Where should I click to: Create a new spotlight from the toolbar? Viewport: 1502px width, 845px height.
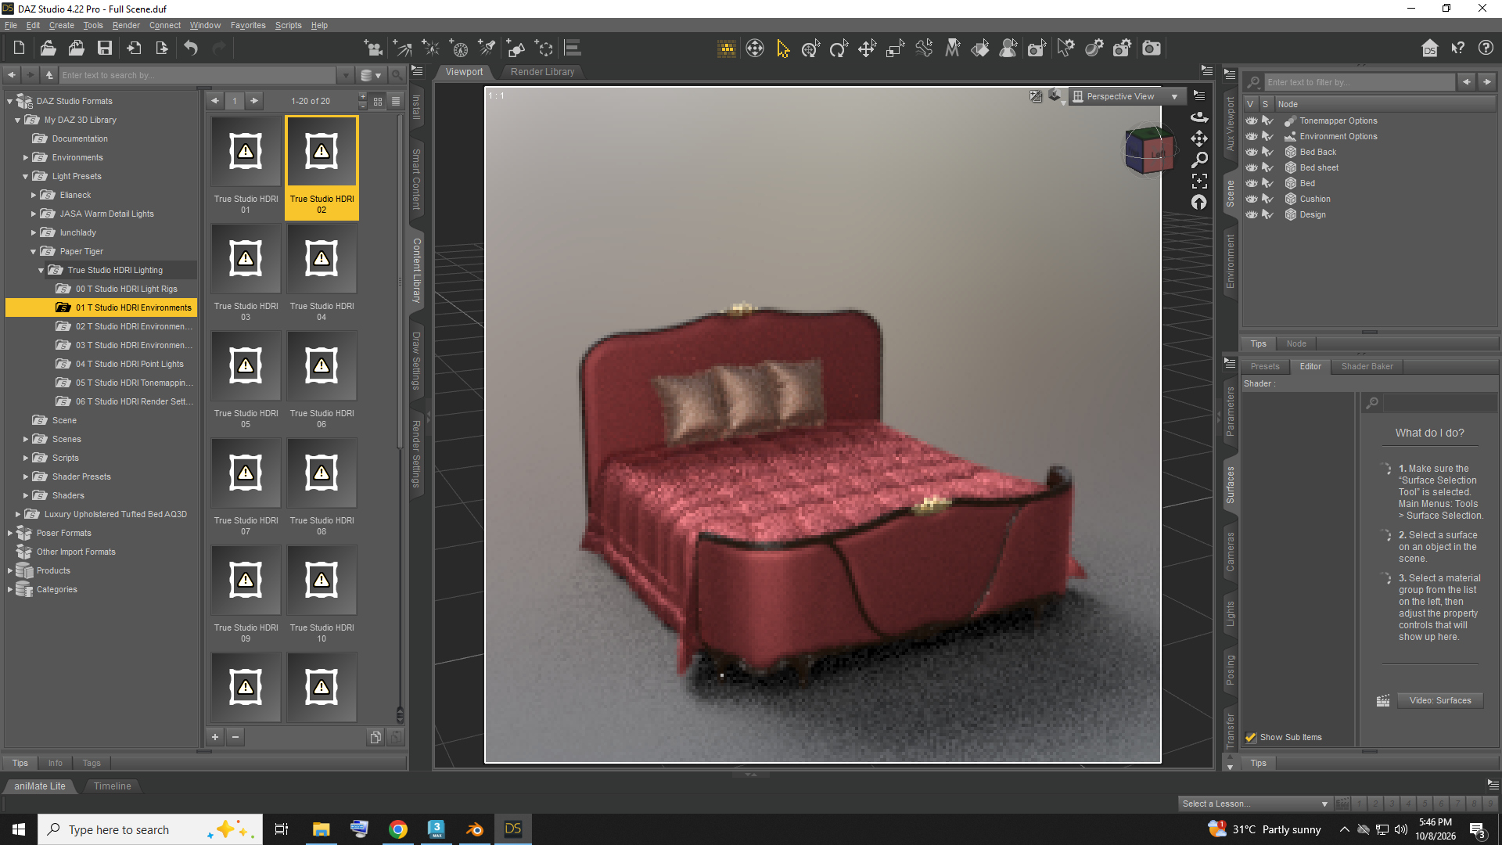487,49
